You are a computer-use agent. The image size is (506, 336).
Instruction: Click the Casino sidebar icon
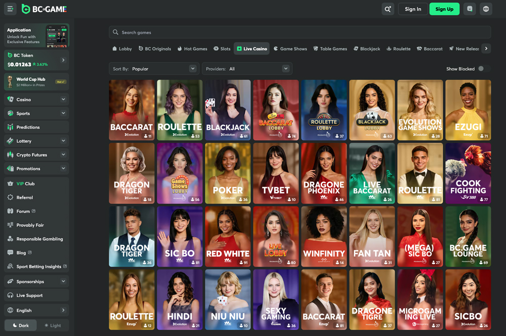pos(10,99)
